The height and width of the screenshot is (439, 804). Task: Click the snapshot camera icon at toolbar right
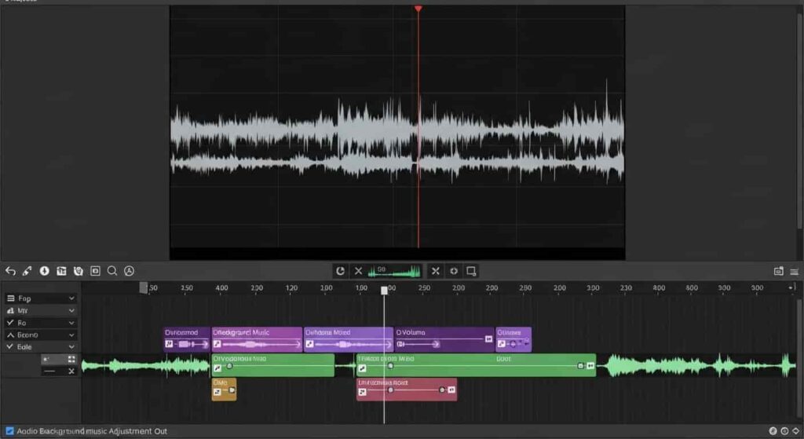click(778, 271)
